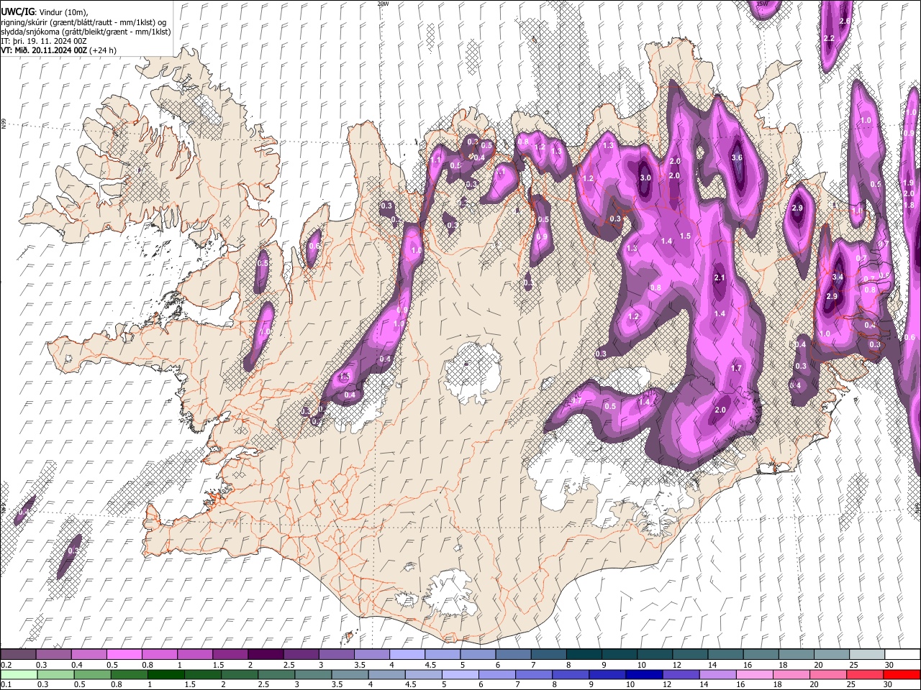Image resolution: width=921 pixels, height=690 pixels.
Task: Click the 3.4 precipitation value in east Iceland
Action: pos(838,277)
